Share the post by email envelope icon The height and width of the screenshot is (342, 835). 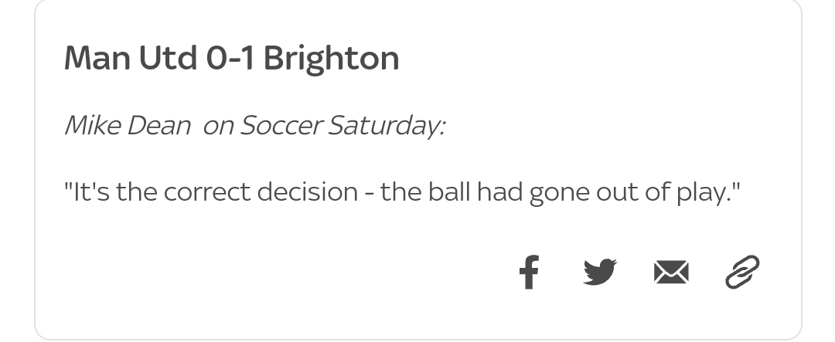[x=671, y=273]
